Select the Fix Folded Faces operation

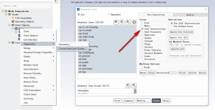tap(172, 26)
